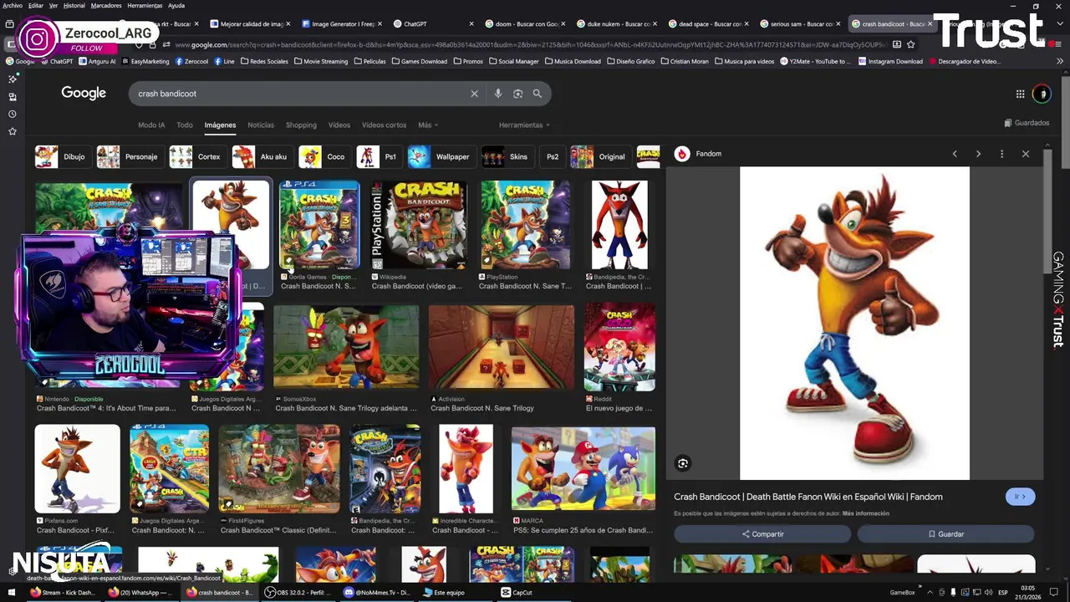Open the EasyMarketing bookmark
This screenshot has width=1070, height=602.
click(x=145, y=61)
